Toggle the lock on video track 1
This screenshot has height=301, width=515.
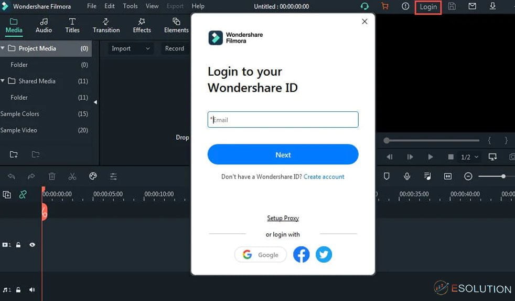pos(18,245)
